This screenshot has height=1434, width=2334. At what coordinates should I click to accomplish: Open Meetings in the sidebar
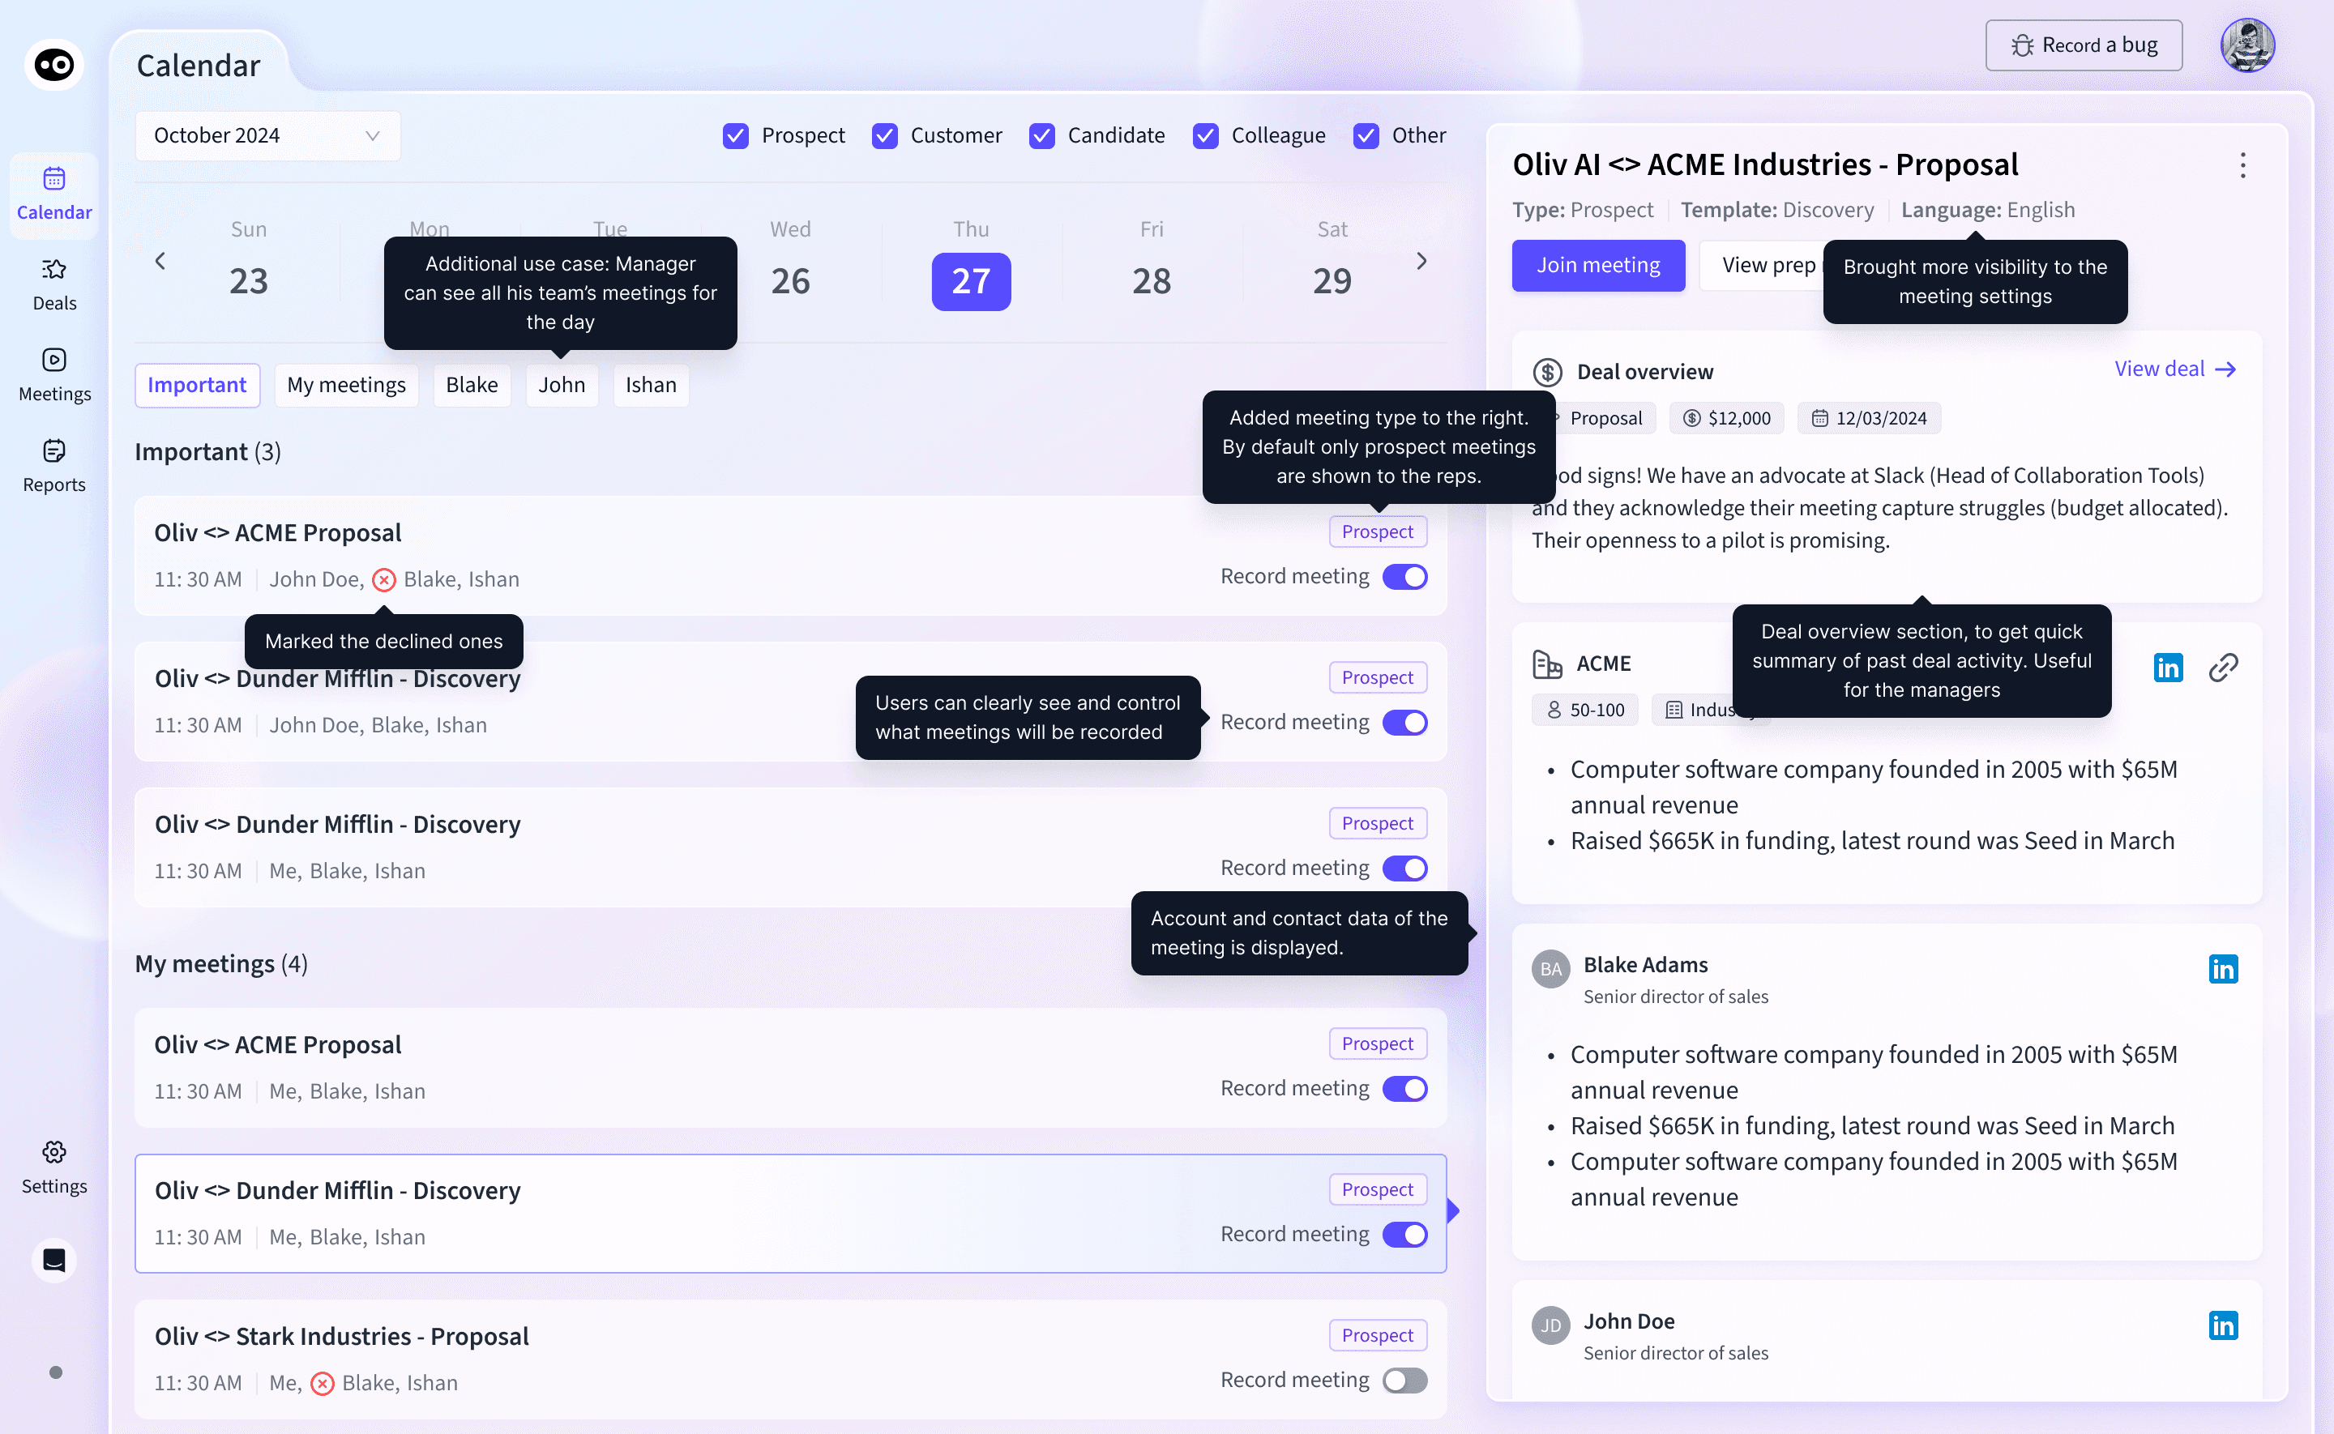tap(54, 374)
